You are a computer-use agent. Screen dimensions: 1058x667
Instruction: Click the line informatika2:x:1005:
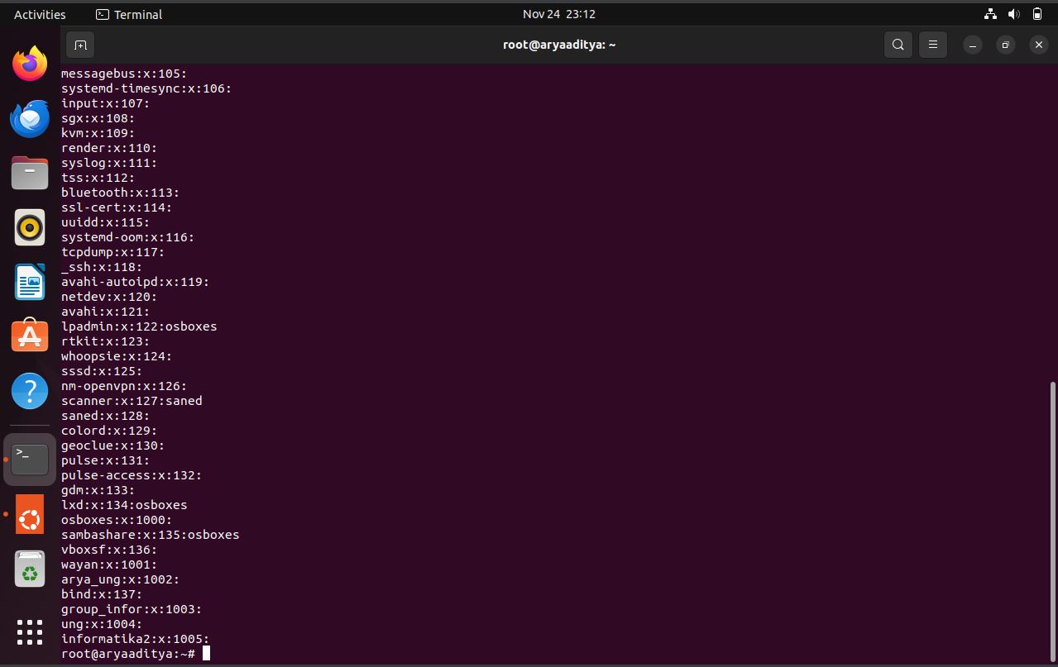point(136,639)
